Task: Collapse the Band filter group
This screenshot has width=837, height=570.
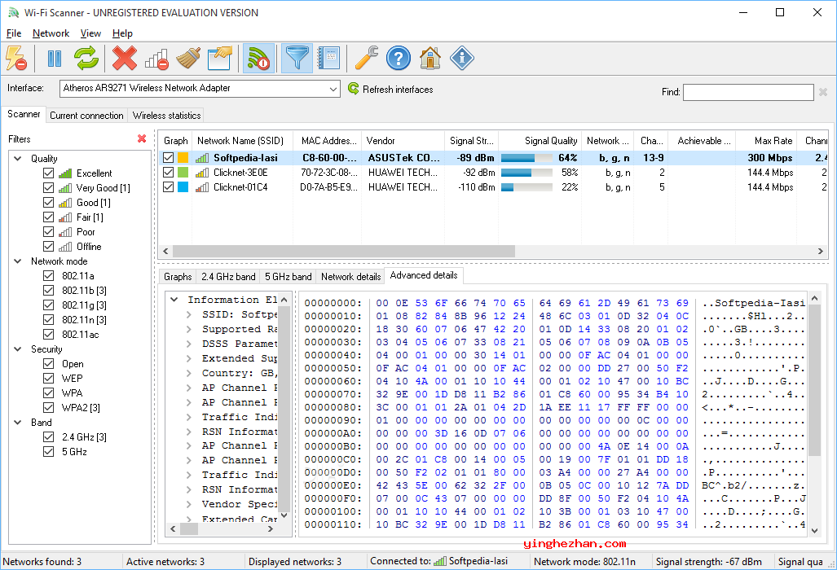Action: click(18, 423)
